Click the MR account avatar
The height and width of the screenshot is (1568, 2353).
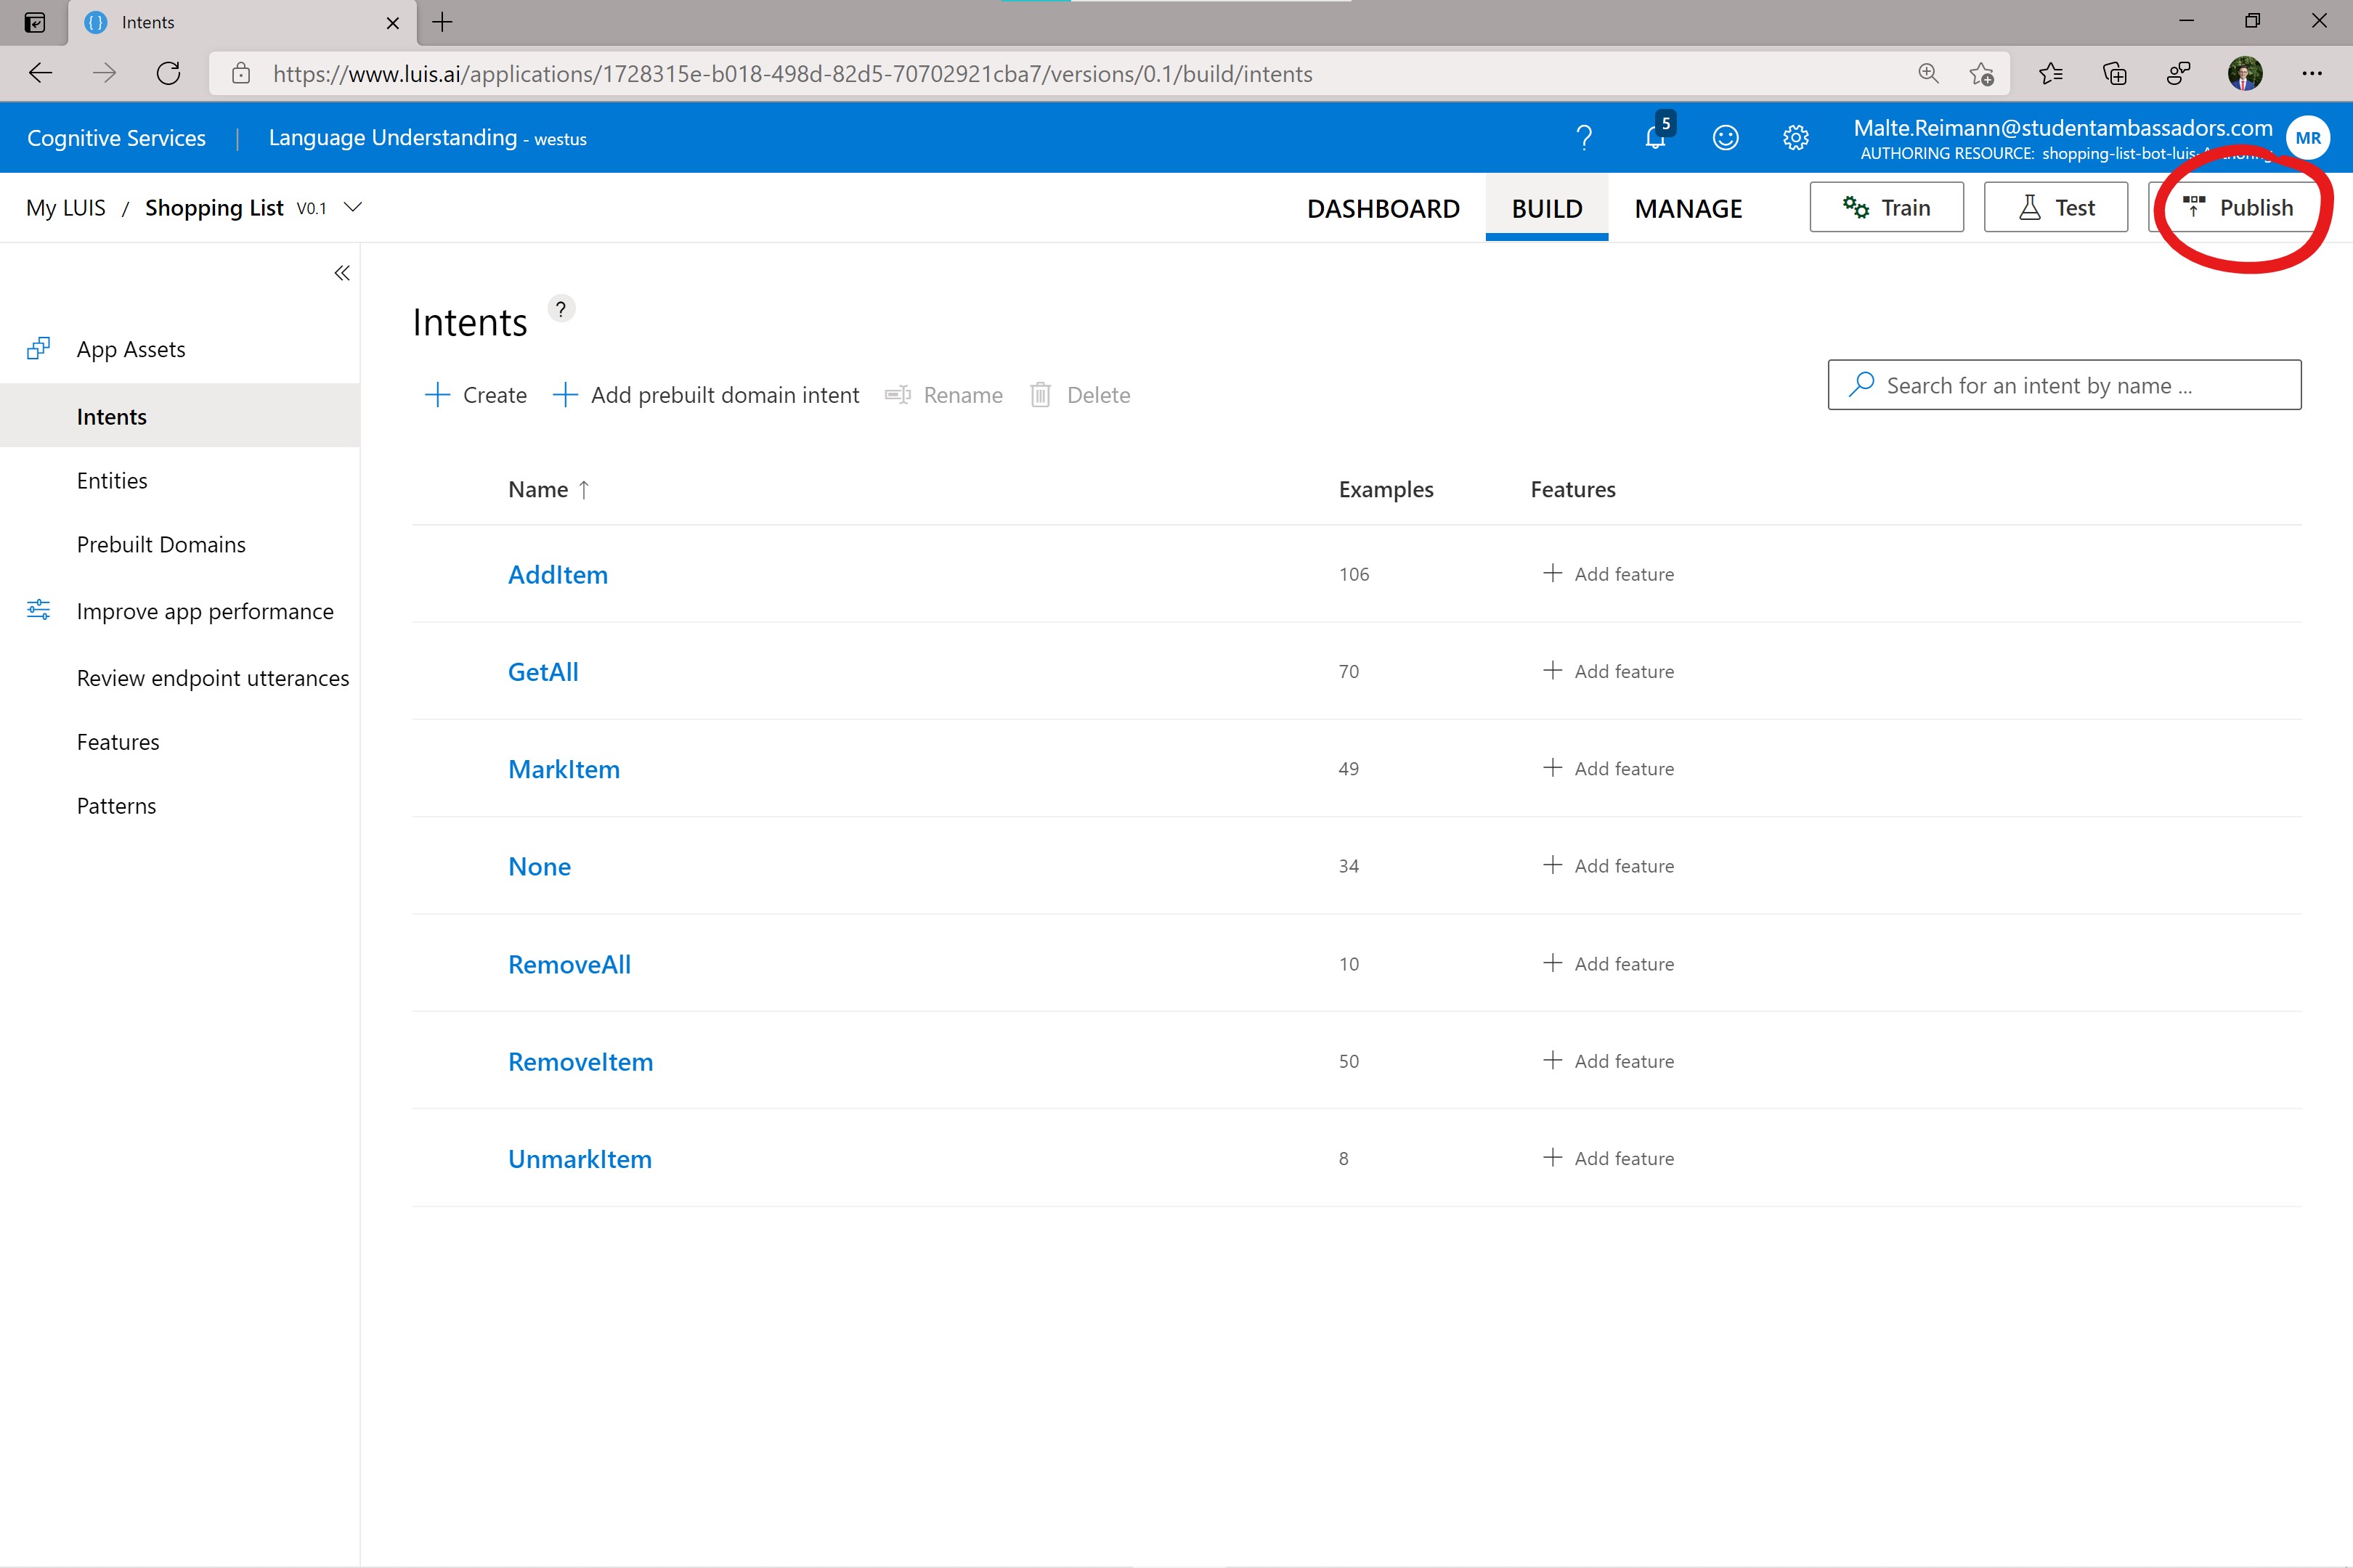click(2307, 138)
